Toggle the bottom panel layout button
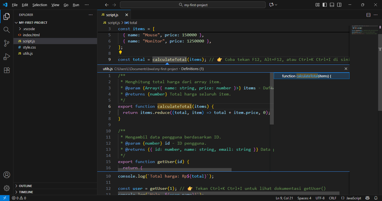382x201 pixels. click(332, 5)
